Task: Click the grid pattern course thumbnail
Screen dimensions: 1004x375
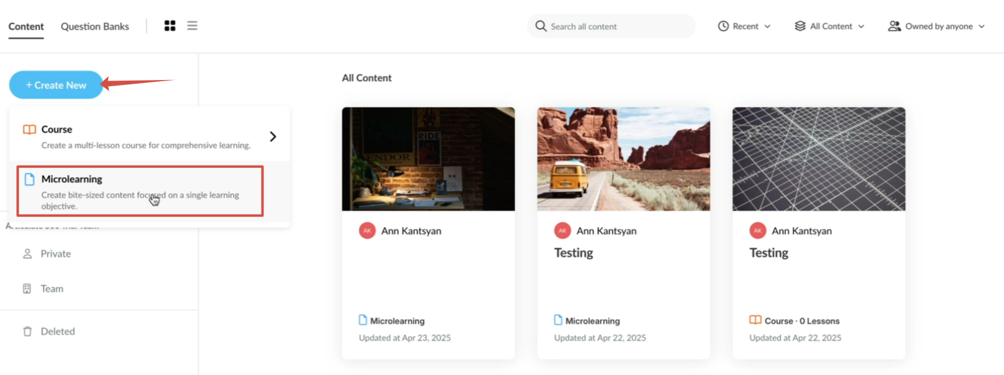Action: [x=818, y=159]
